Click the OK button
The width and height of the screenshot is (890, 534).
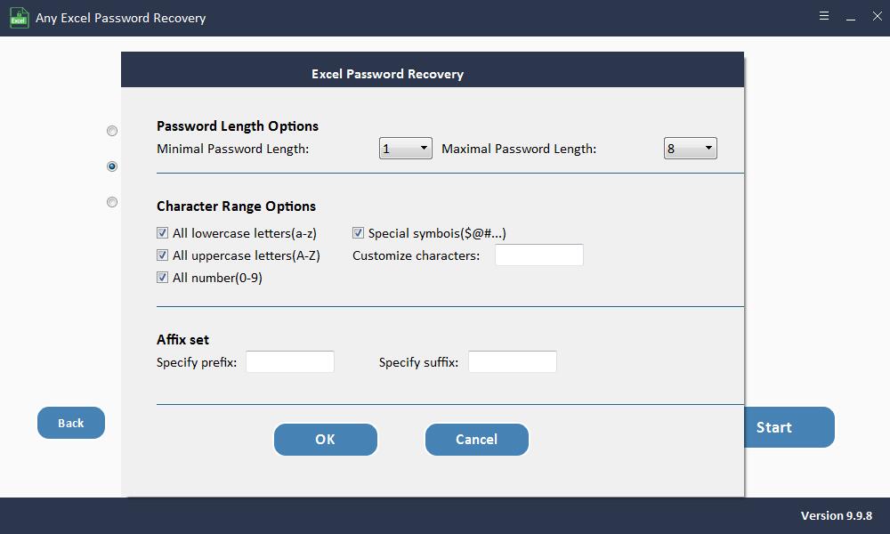(325, 439)
